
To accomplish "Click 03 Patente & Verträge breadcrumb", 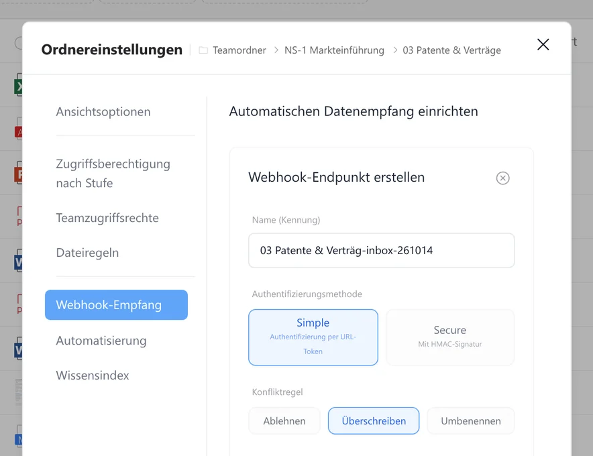I will 451,50.
